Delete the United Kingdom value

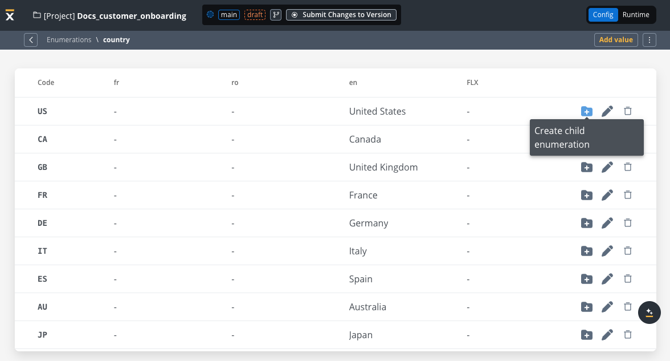(628, 167)
